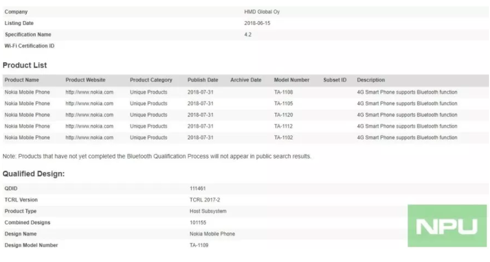The width and height of the screenshot is (490, 262).
Task: Click description text in TA-1102 row
Action: pos(407,138)
